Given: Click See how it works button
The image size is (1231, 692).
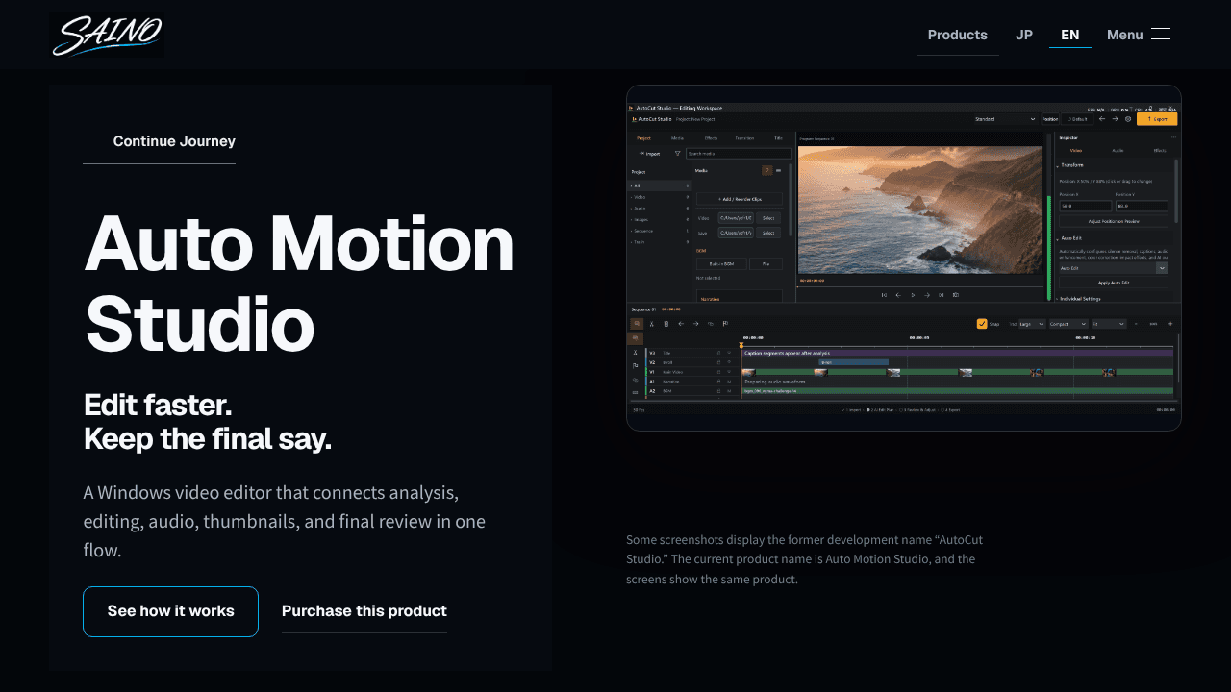Looking at the screenshot, I should (171, 611).
